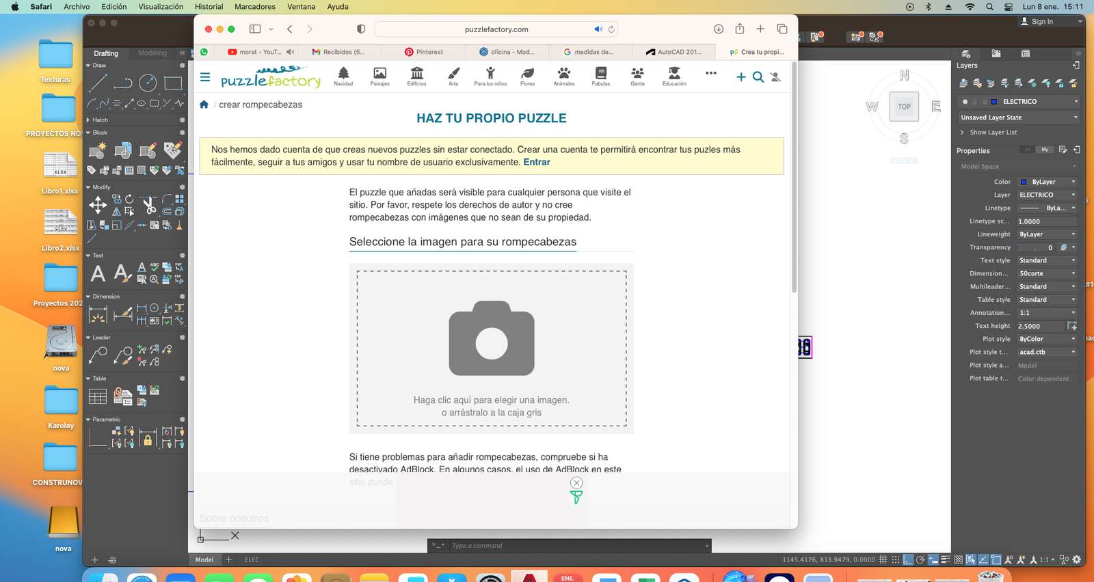Switch to the Model layout tab in AutoCAD
The image size is (1094, 582).
tap(204, 559)
